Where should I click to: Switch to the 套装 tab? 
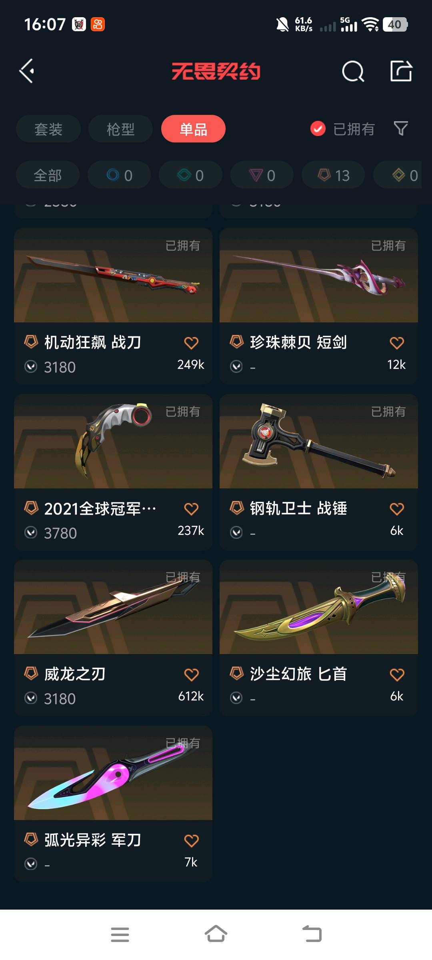[x=48, y=129]
